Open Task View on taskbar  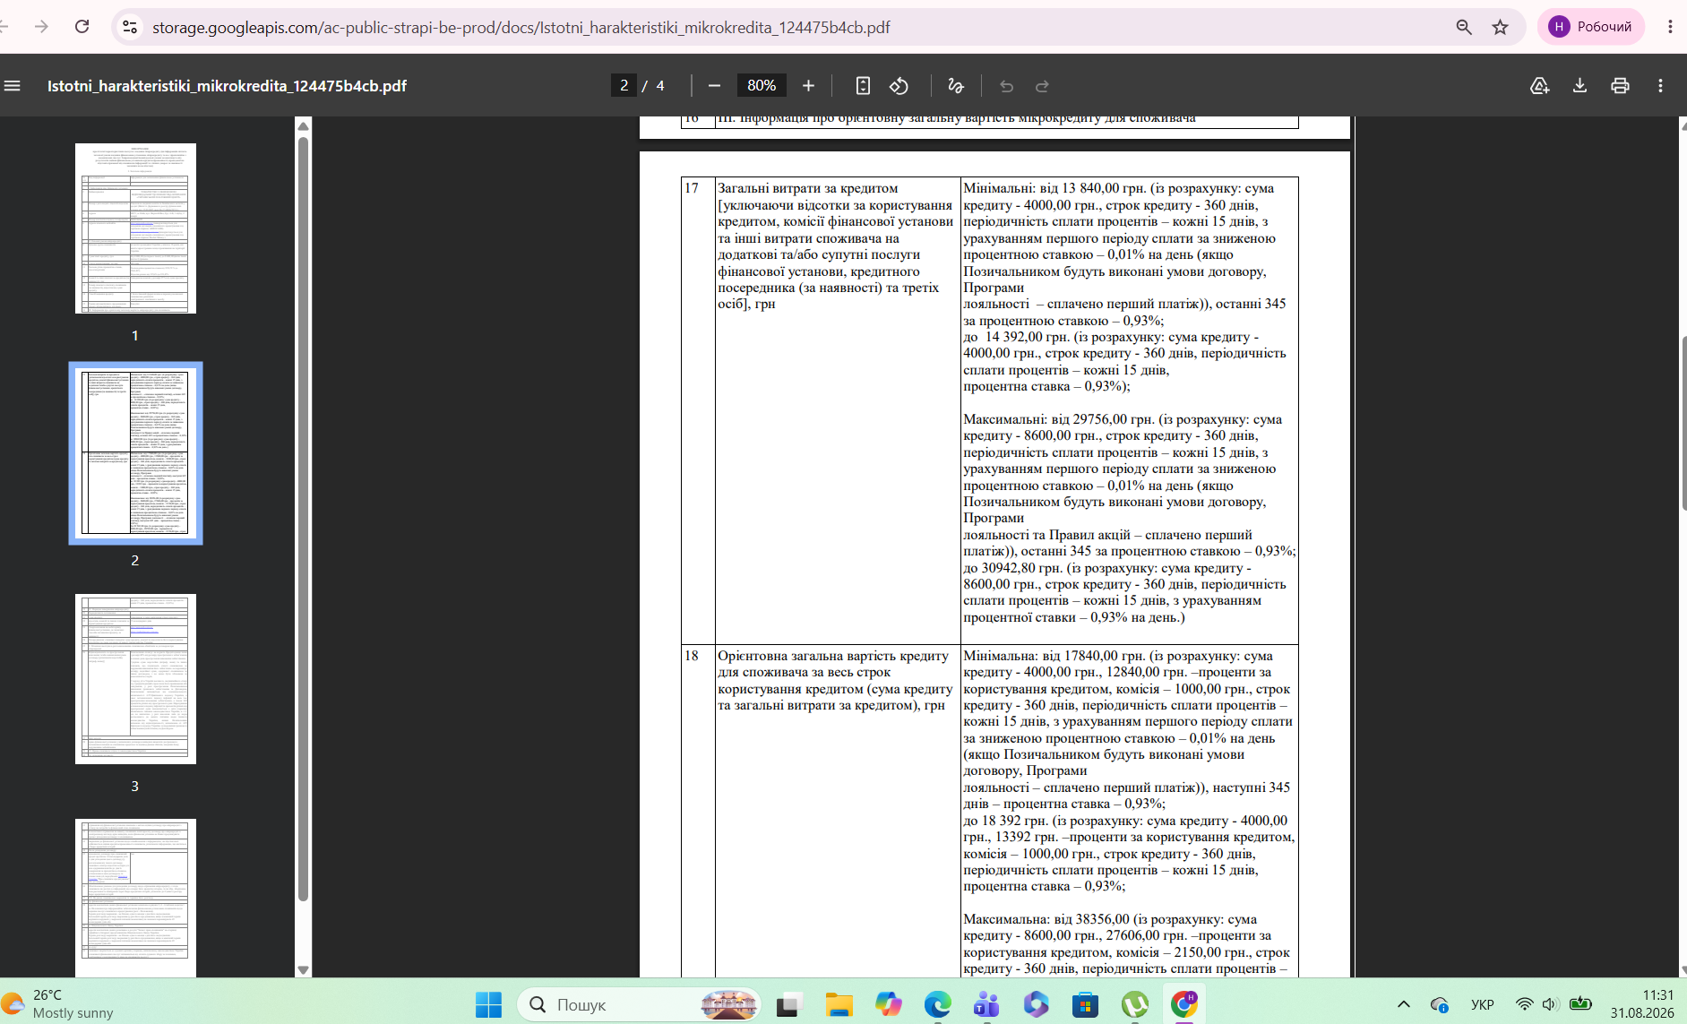(x=788, y=1005)
